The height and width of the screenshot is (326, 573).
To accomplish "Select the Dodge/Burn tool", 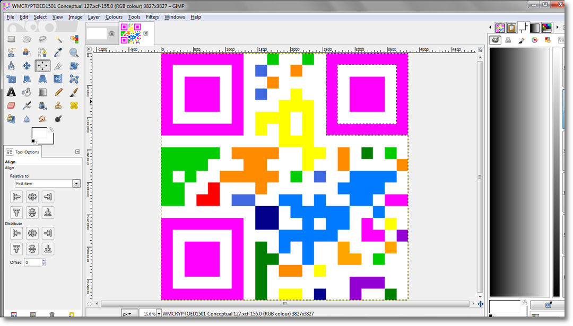I will coord(58,119).
